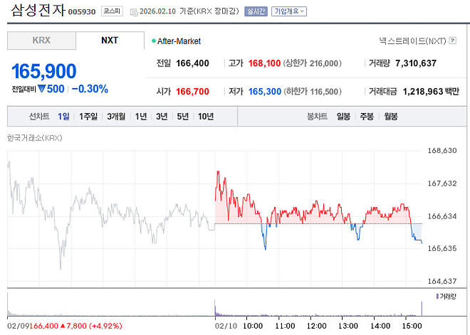470x335 pixels.
Task: Click the 한국거래소(KRX) chart label
Action: click(x=35, y=138)
